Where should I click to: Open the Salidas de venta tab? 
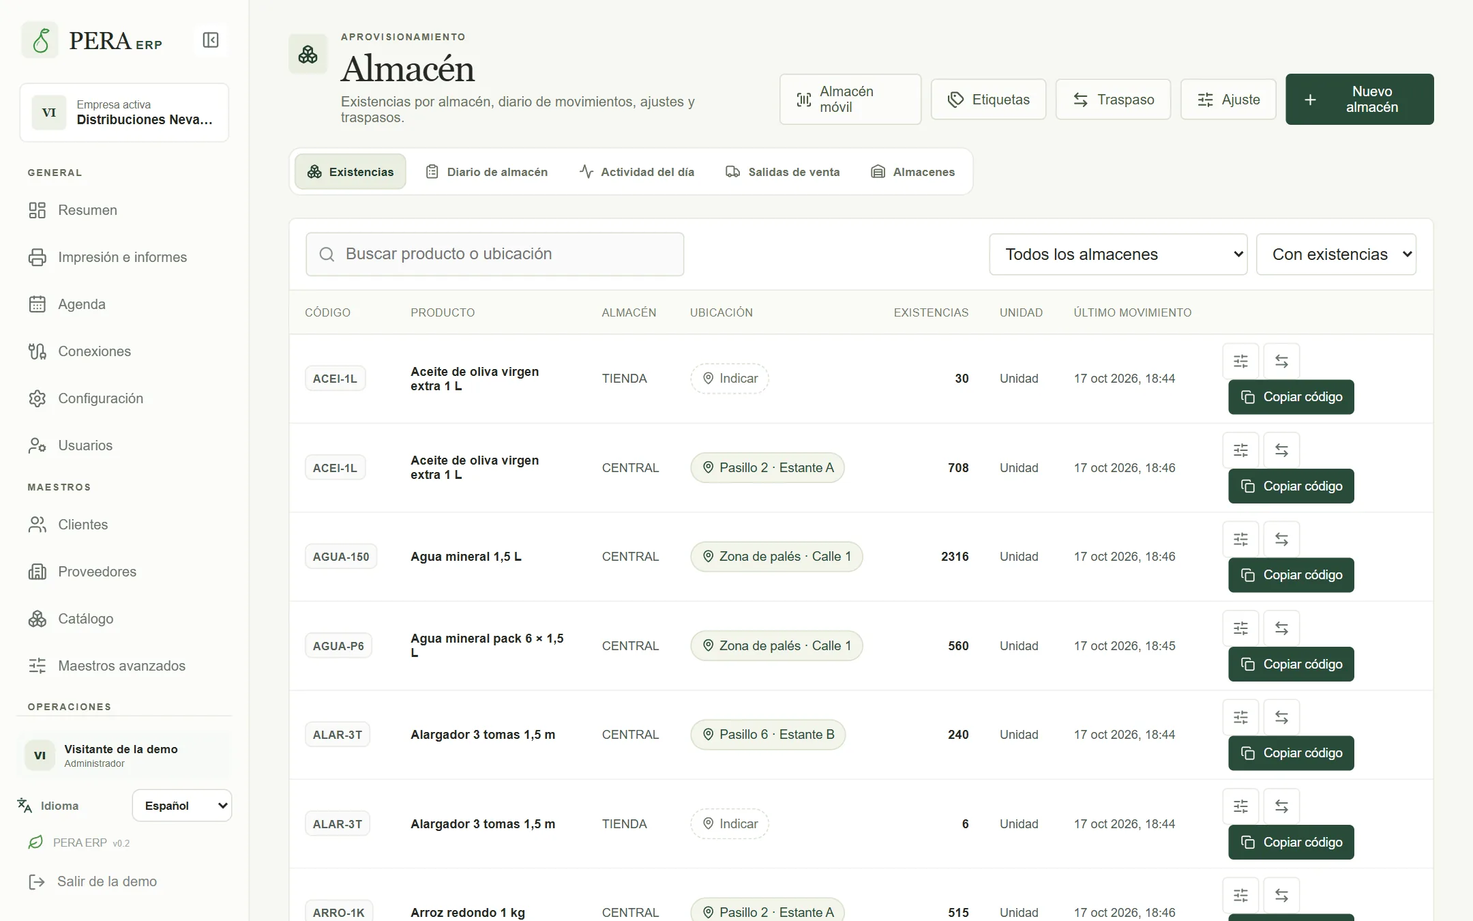(x=783, y=172)
